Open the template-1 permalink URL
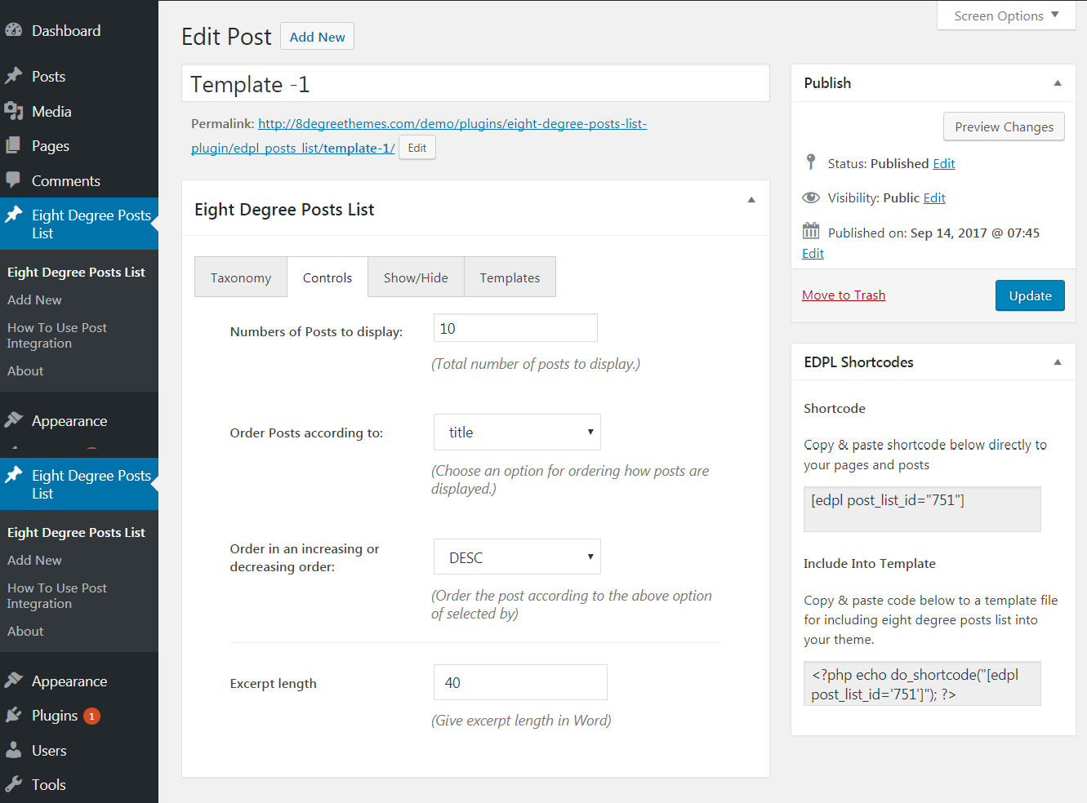This screenshot has height=803, width=1087. coord(419,135)
